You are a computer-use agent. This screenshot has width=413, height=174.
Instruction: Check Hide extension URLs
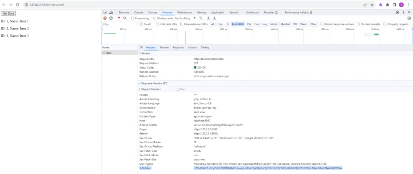pos(182,24)
